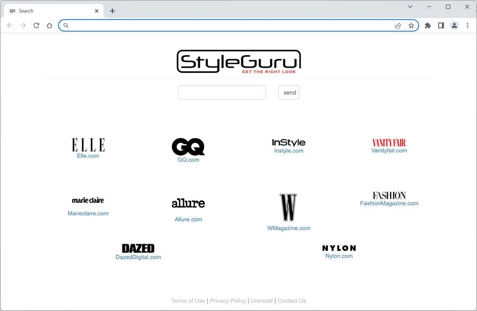Screen dimensions: 477x311
Task: Open the Elle.com link
Action: tap(88, 156)
